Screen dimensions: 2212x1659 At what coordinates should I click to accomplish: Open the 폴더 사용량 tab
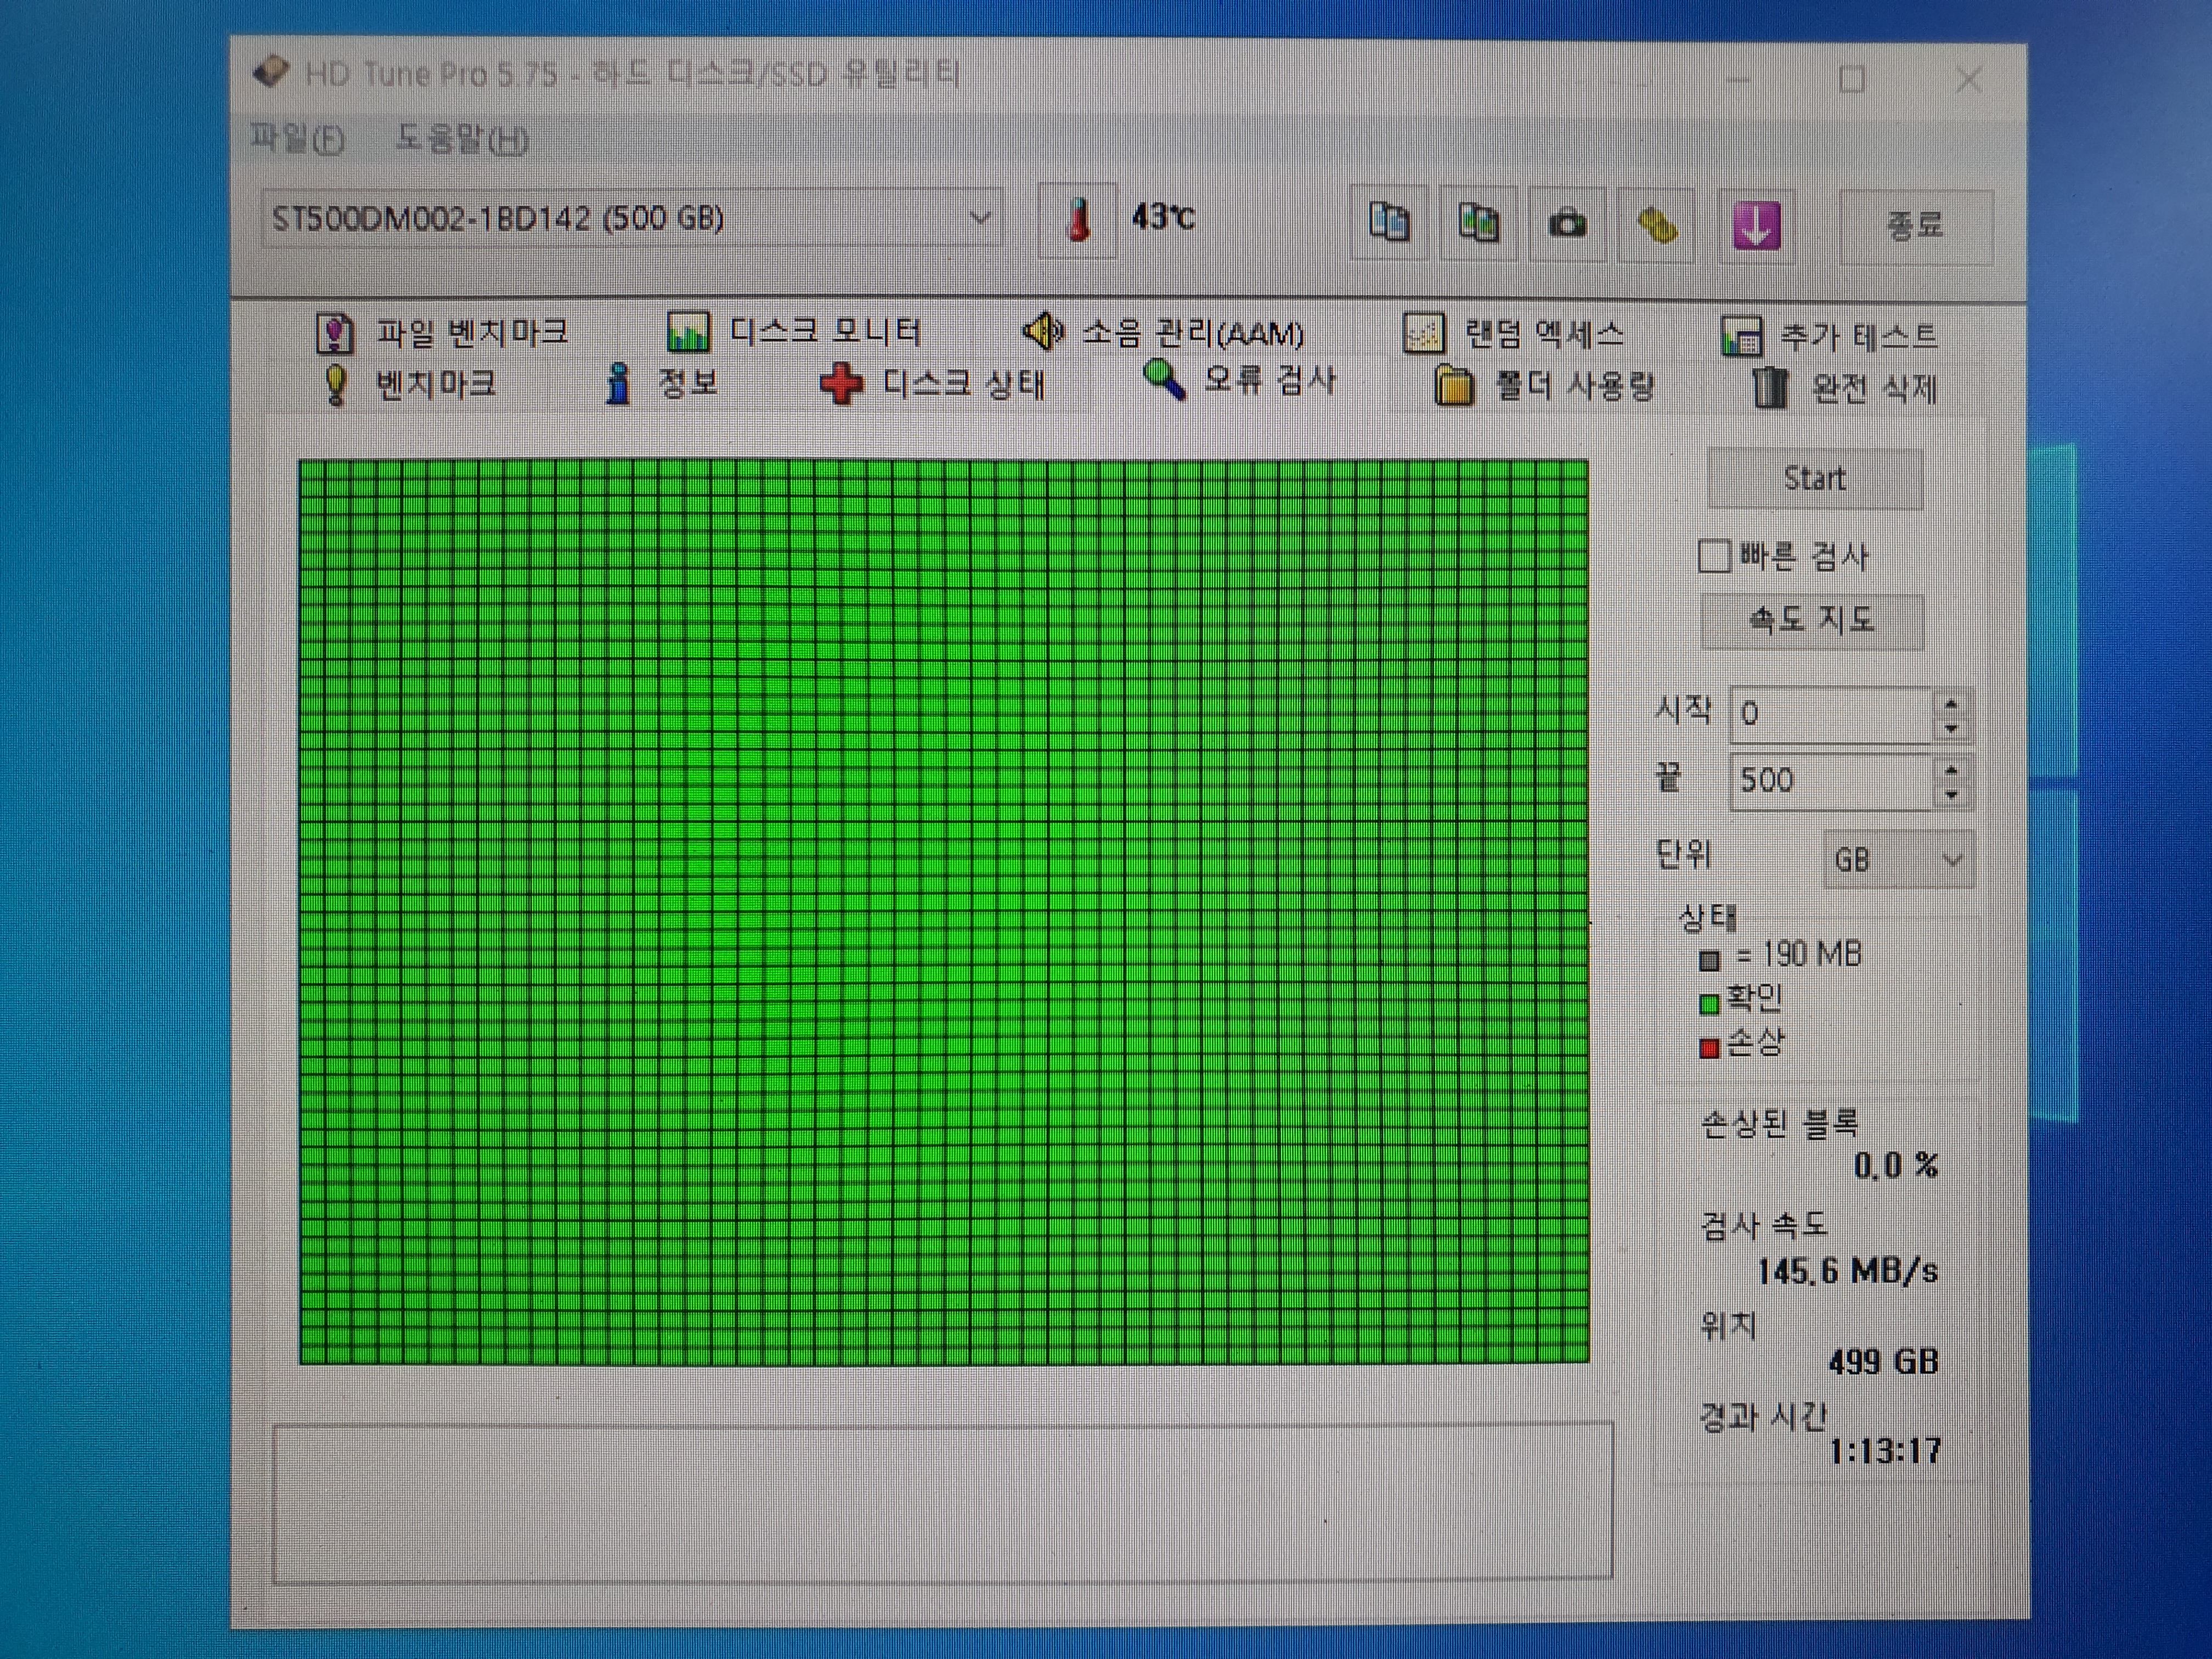click(x=1545, y=385)
